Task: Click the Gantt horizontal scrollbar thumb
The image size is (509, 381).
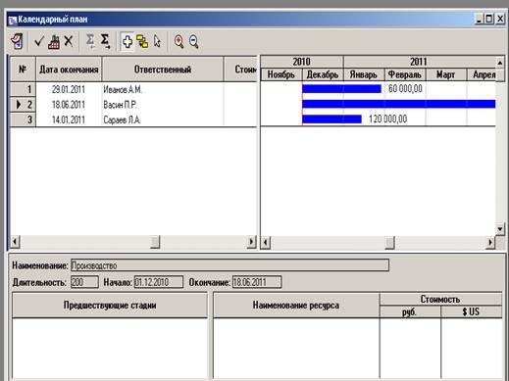Action: click(389, 243)
